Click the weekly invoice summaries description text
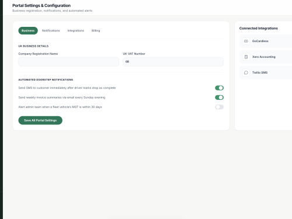Image resolution: width=292 pixels, height=219 pixels. coord(62,98)
